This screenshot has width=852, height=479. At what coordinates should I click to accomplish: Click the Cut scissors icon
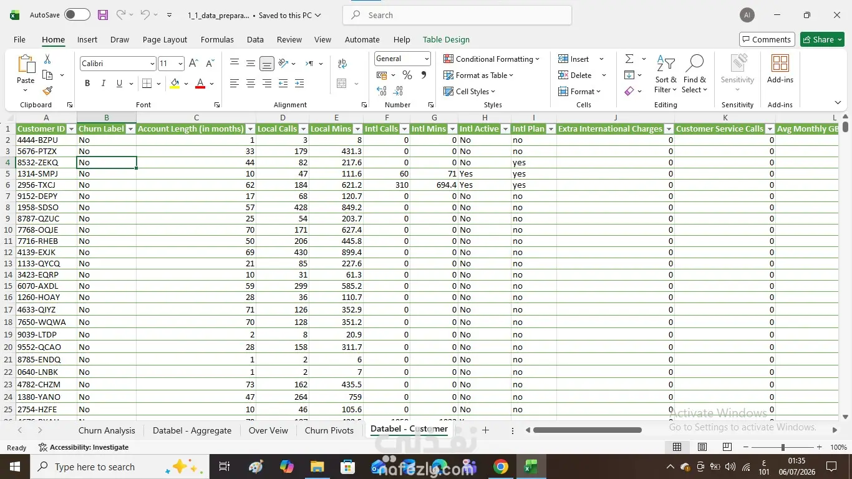tap(47, 59)
